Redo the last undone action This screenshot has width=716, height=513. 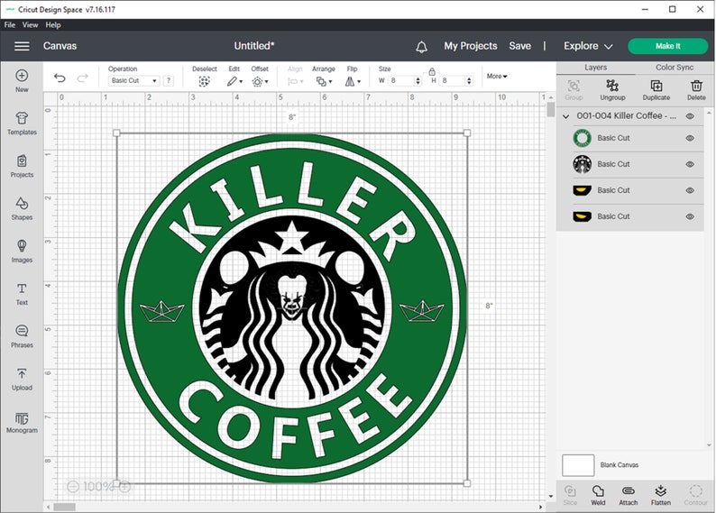pyautogui.click(x=83, y=78)
